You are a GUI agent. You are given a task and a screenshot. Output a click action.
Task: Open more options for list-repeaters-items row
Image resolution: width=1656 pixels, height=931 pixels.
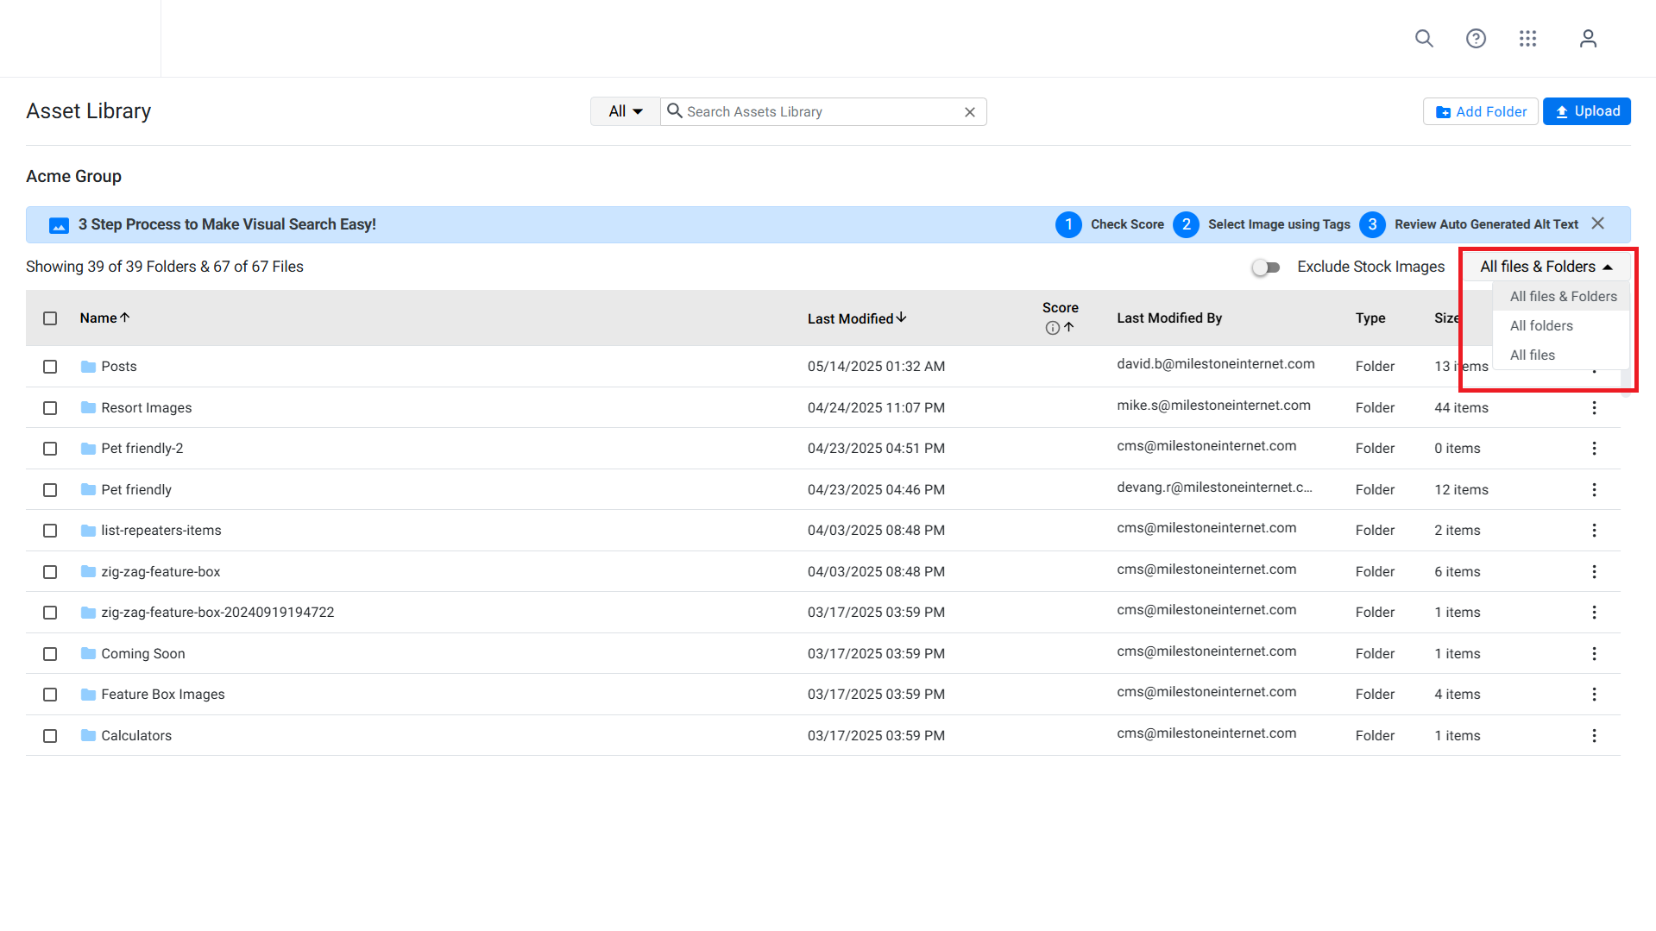pos(1594,531)
